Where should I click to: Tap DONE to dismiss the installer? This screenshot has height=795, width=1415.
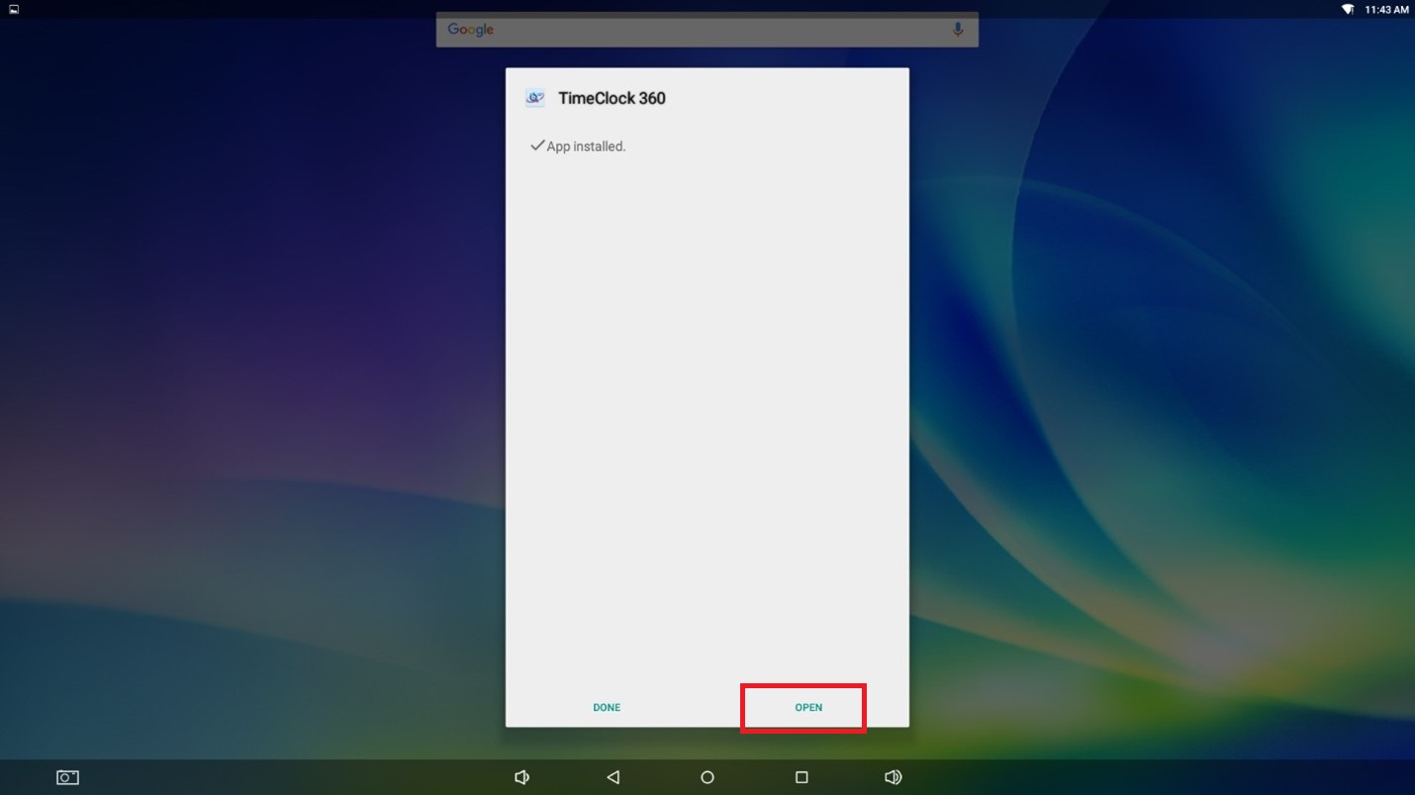pyautogui.click(x=607, y=708)
